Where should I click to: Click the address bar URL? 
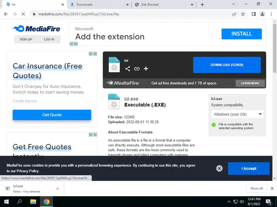pyautogui.click(x=79, y=14)
